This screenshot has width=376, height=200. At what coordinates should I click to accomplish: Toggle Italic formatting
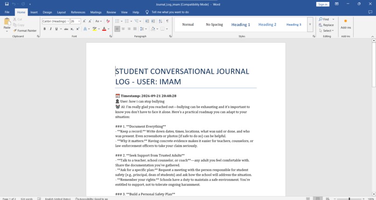pyautogui.click(x=50, y=29)
